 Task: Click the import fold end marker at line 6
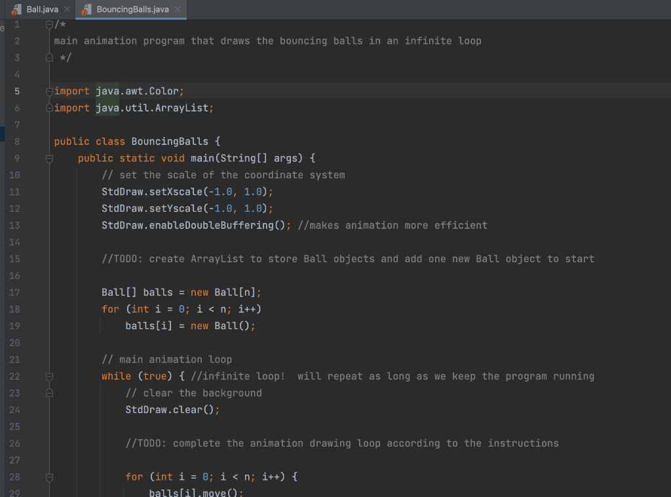point(49,108)
